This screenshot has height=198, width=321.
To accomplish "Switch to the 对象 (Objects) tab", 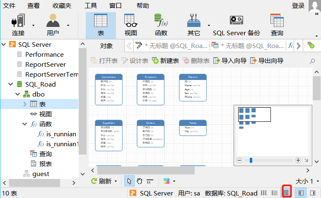I will (x=106, y=46).
